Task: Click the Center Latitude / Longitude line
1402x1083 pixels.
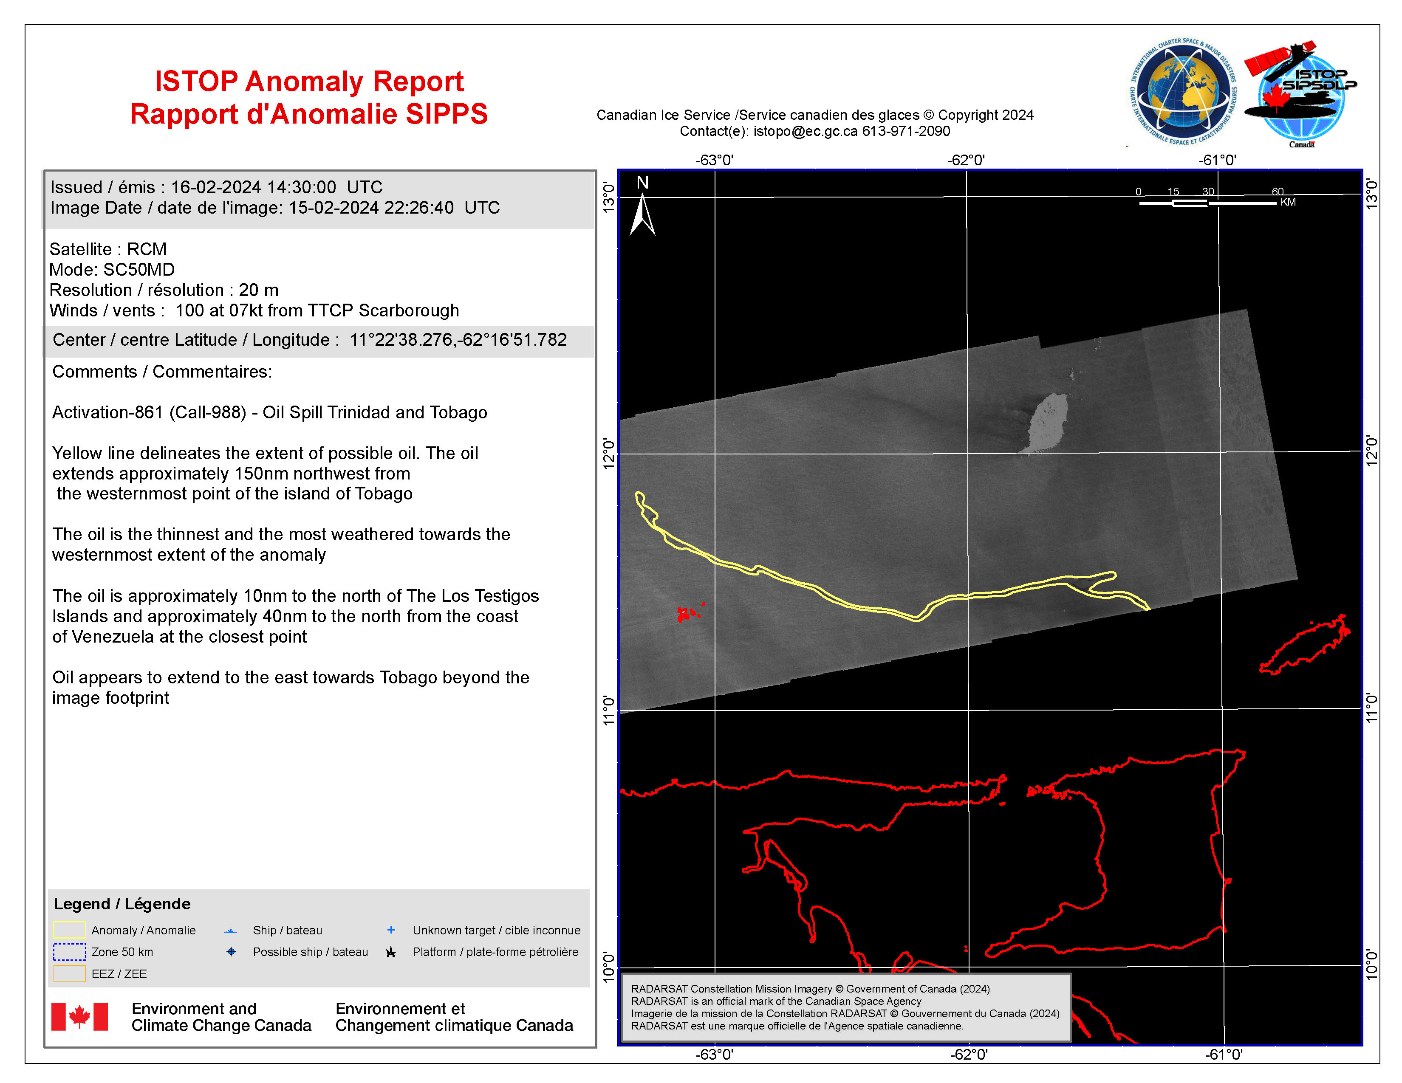Action: pos(309,339)
